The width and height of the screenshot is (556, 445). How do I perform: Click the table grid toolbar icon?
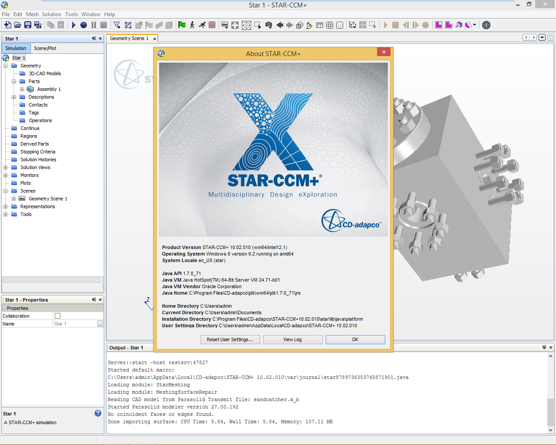(x=330, y=25)
